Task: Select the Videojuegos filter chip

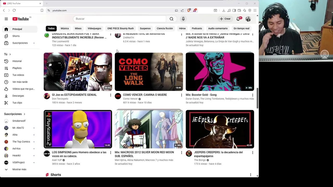Action: pyautogui.click(x=94, y=28)
